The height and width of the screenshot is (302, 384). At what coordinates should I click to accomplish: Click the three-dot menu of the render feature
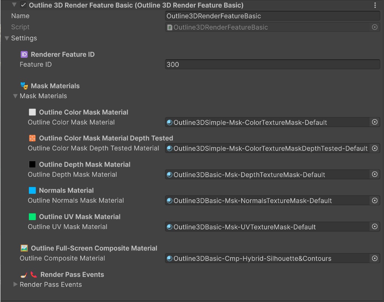click(375, 5)
